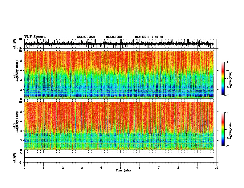
Task: Click the "5" tick on ch.3(V) axis
Action: pyautogui.click(x=22, y=153)
